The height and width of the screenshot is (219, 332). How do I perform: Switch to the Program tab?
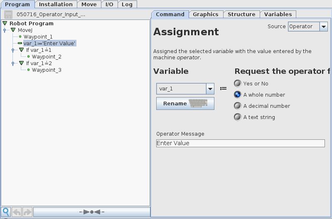[17, 5]
